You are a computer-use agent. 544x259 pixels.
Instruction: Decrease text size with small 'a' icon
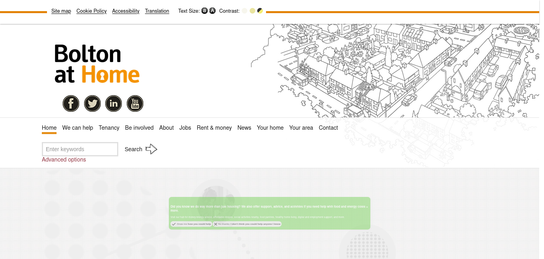click(205, 11)
